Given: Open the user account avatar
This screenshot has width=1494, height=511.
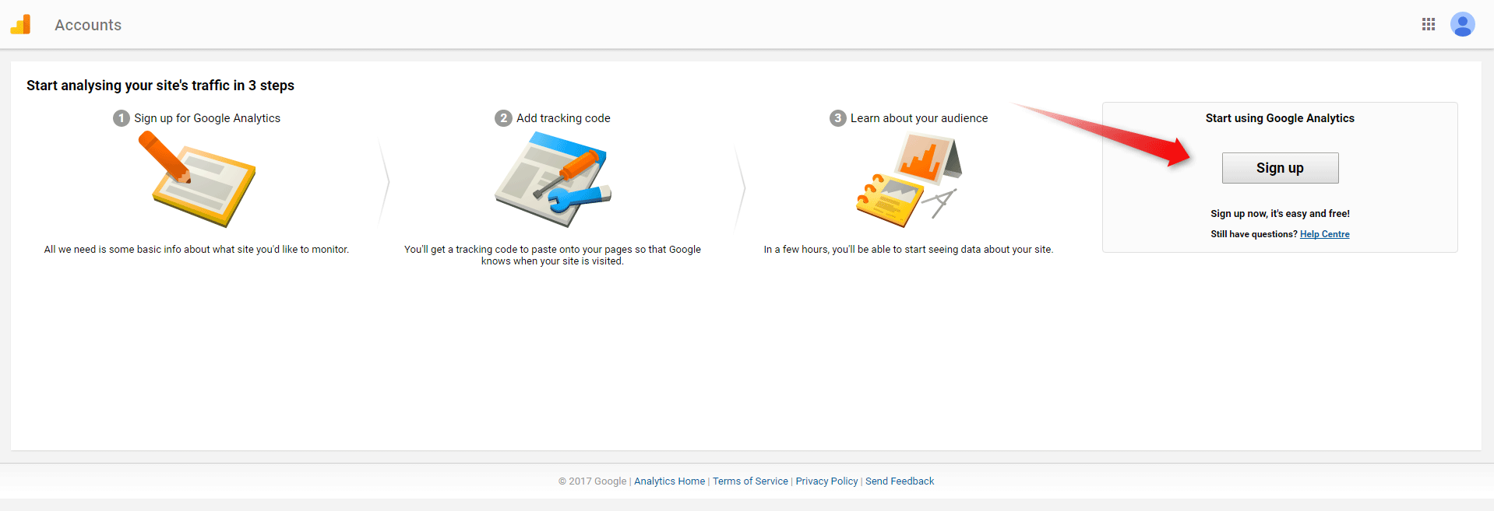Looking at the screenshot, I should tap(1462, 25).
